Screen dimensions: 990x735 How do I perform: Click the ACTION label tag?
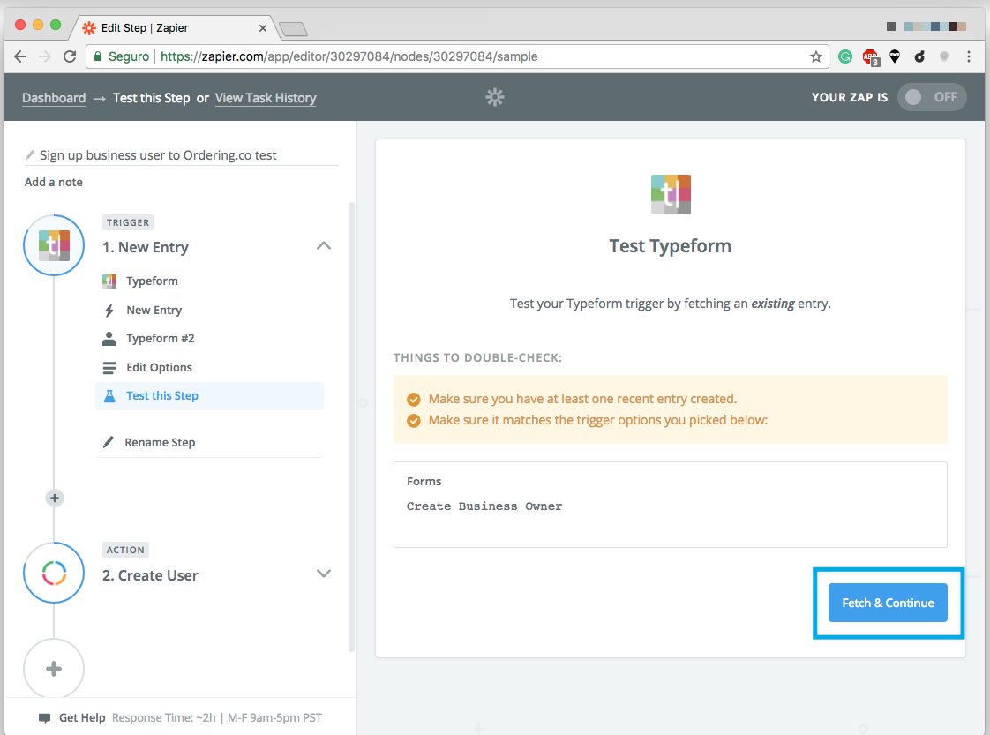(x=125, y=550)
